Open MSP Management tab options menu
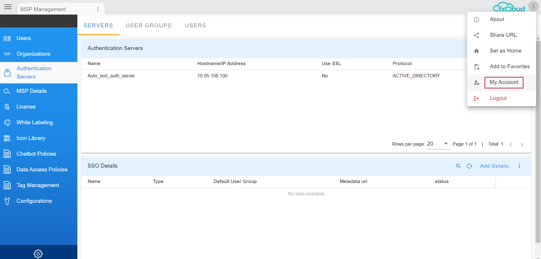 click(98, 9)
